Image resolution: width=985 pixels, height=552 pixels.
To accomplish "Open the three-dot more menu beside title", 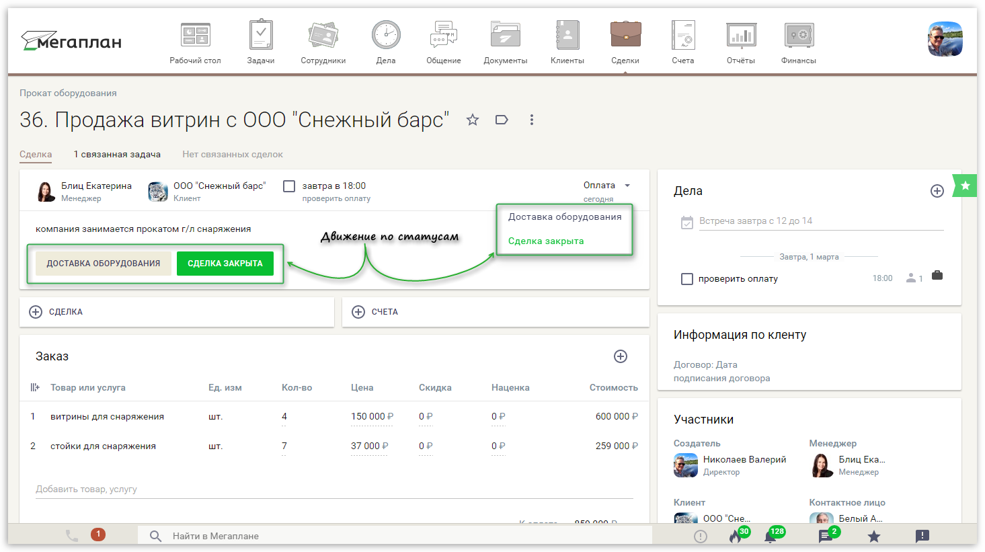I will coord(531,120).
